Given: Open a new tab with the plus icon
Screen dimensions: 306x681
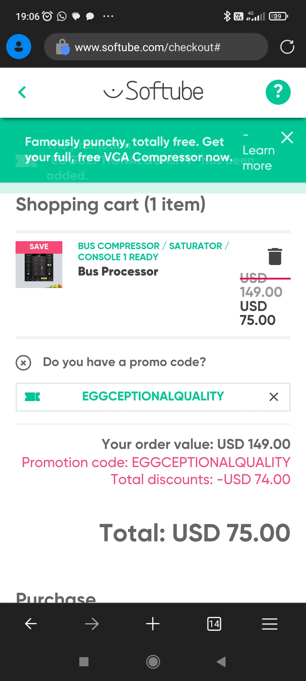Looking at the screenshot, I should (x=153, y=624).
